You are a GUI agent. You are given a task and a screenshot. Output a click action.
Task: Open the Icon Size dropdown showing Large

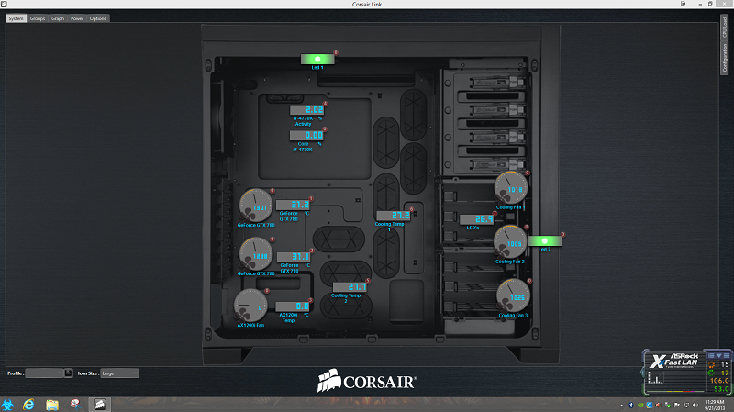click(x=119, y=373)
